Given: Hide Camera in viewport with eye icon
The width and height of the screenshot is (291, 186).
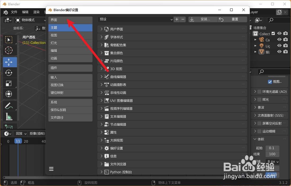Looking at the screenshot, I should (x=279, y=39).
